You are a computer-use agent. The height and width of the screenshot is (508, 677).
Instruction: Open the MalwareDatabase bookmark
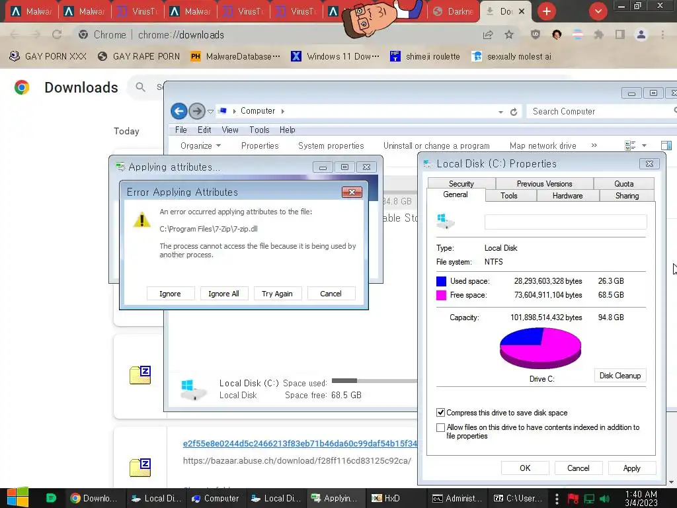(x=235, y=56)
